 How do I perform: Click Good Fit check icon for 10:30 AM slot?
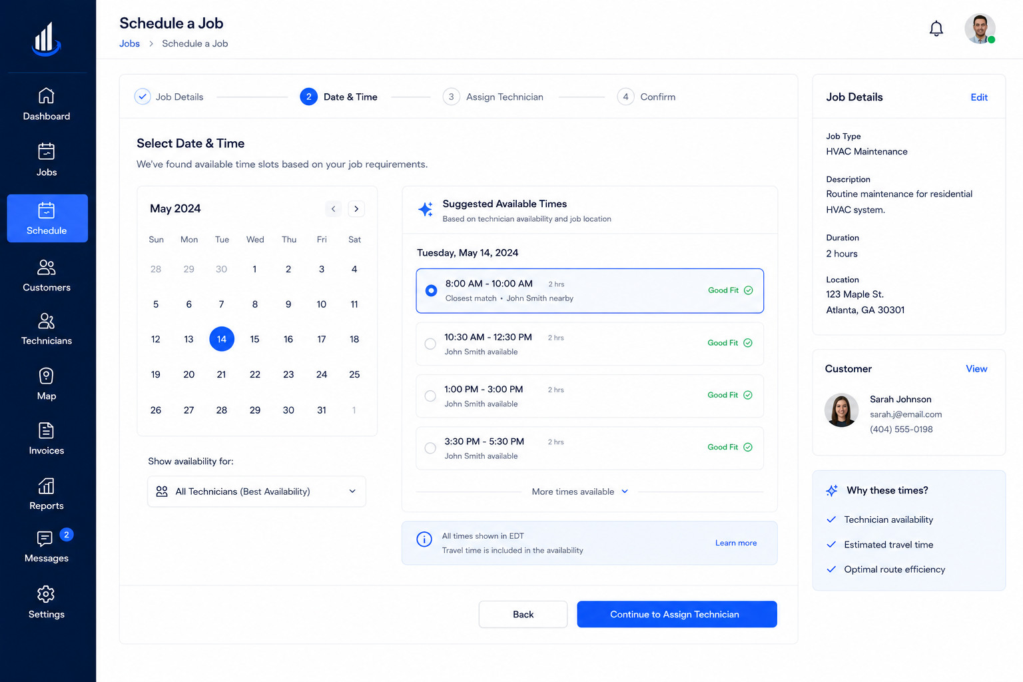coord(748,343)
